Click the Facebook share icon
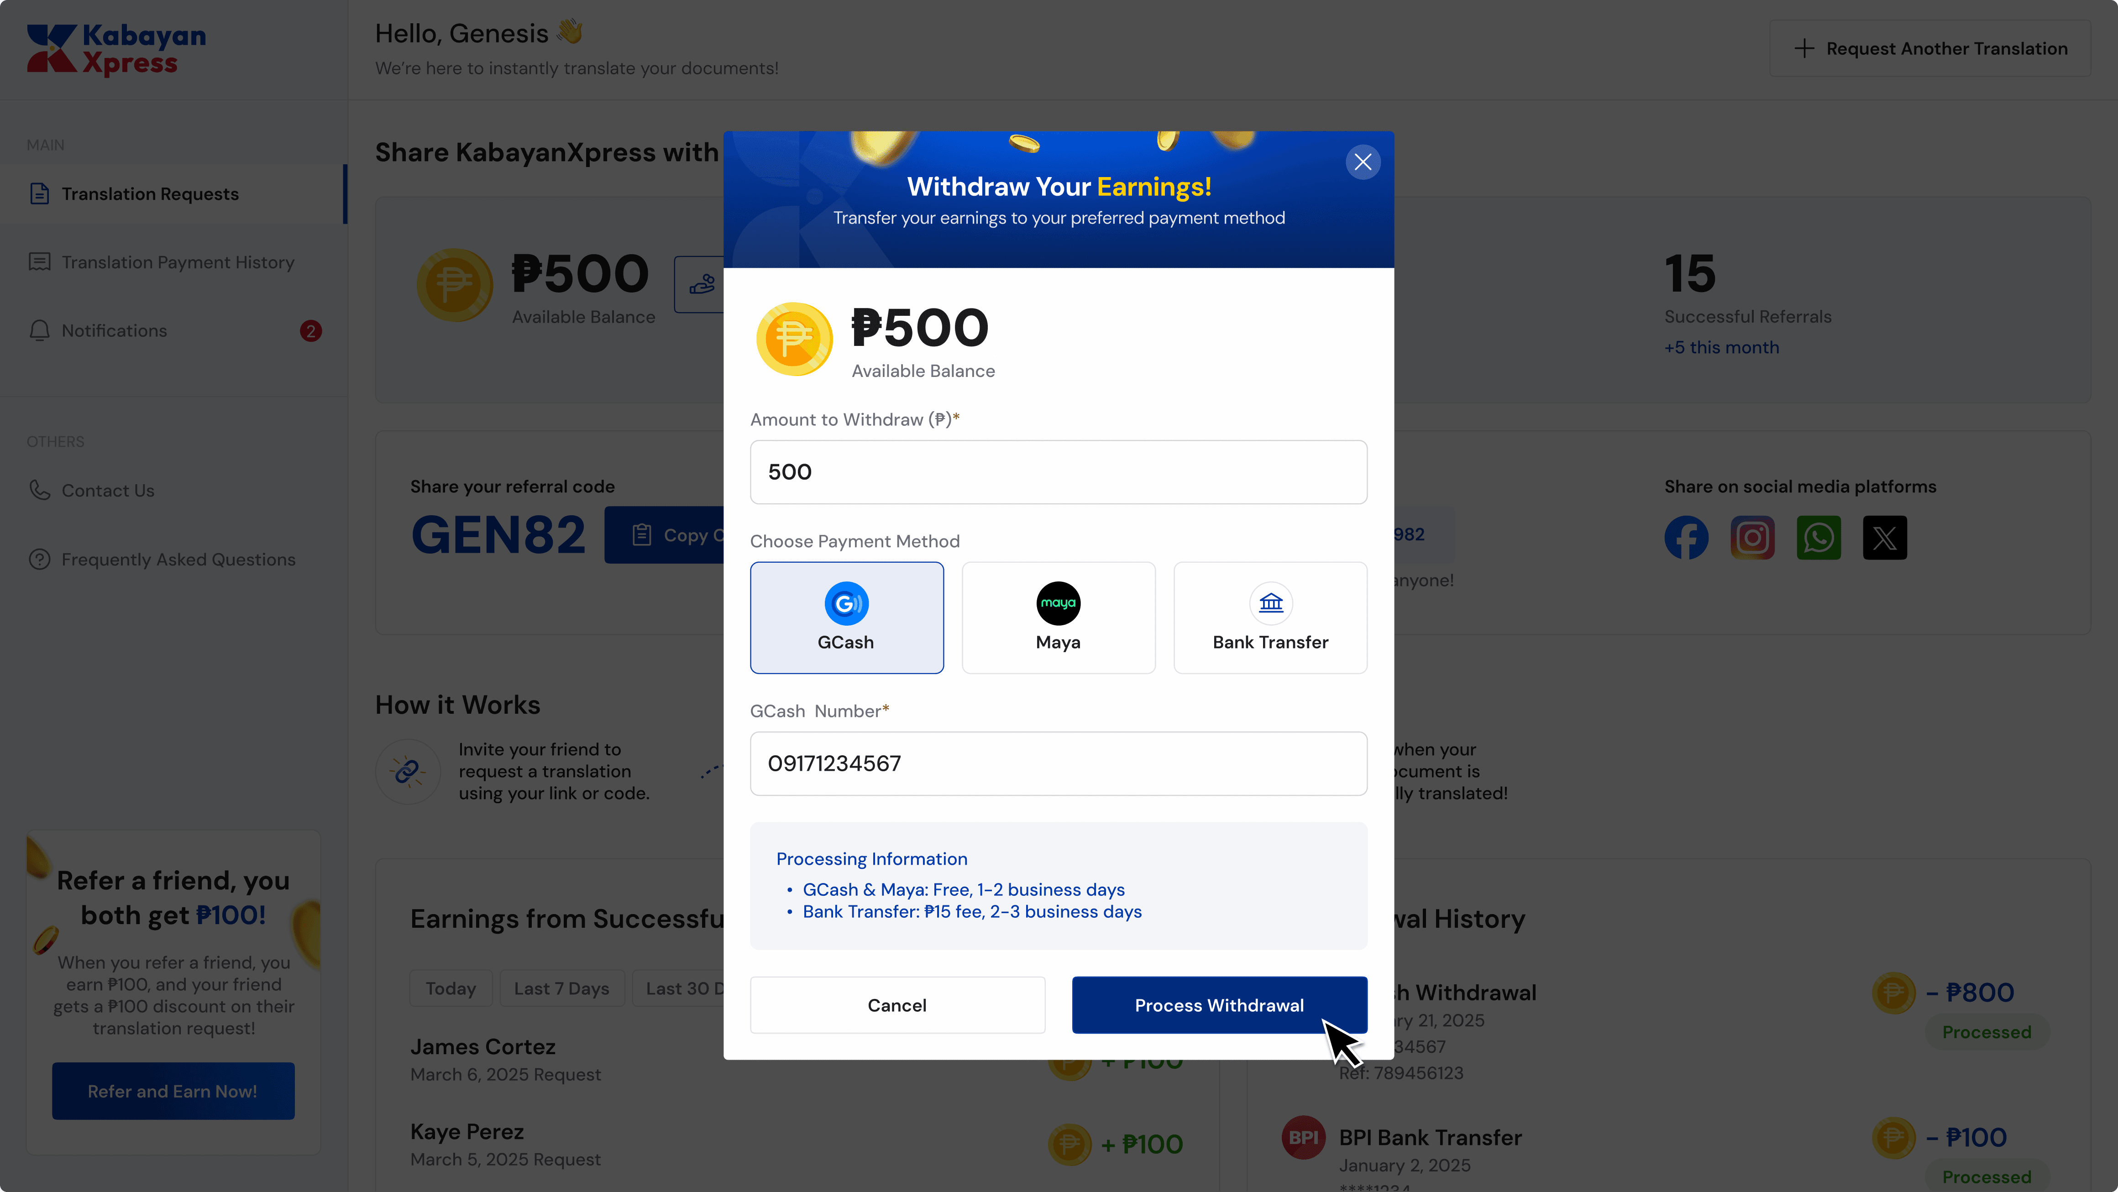2118x1192 pixels. click(x=1686, y=538)
